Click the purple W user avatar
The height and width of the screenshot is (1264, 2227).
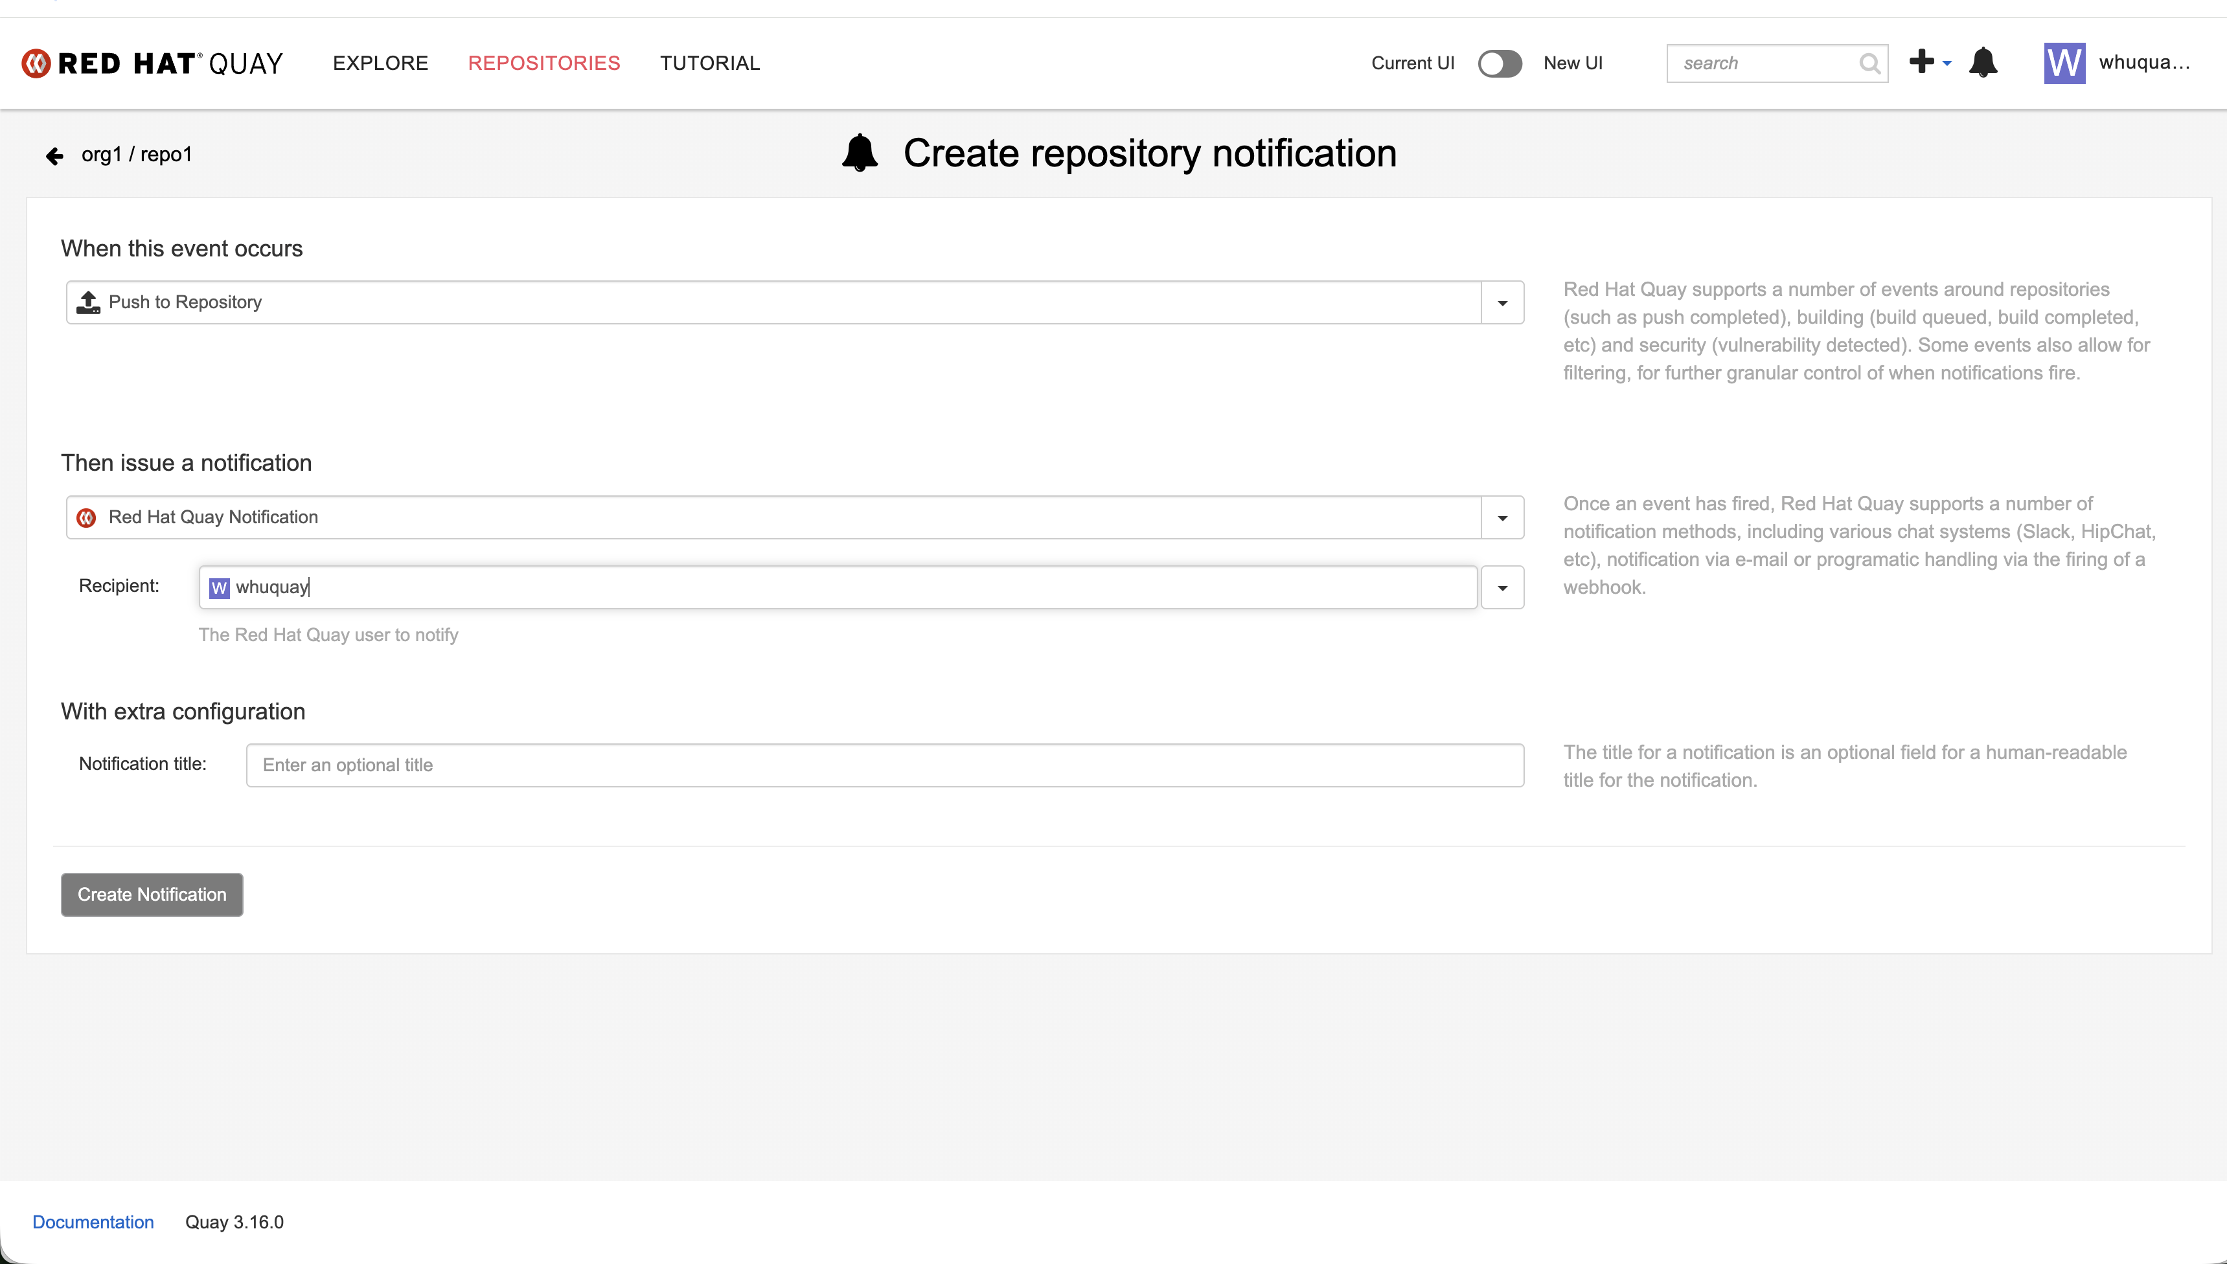click(x=2064, y=63)
